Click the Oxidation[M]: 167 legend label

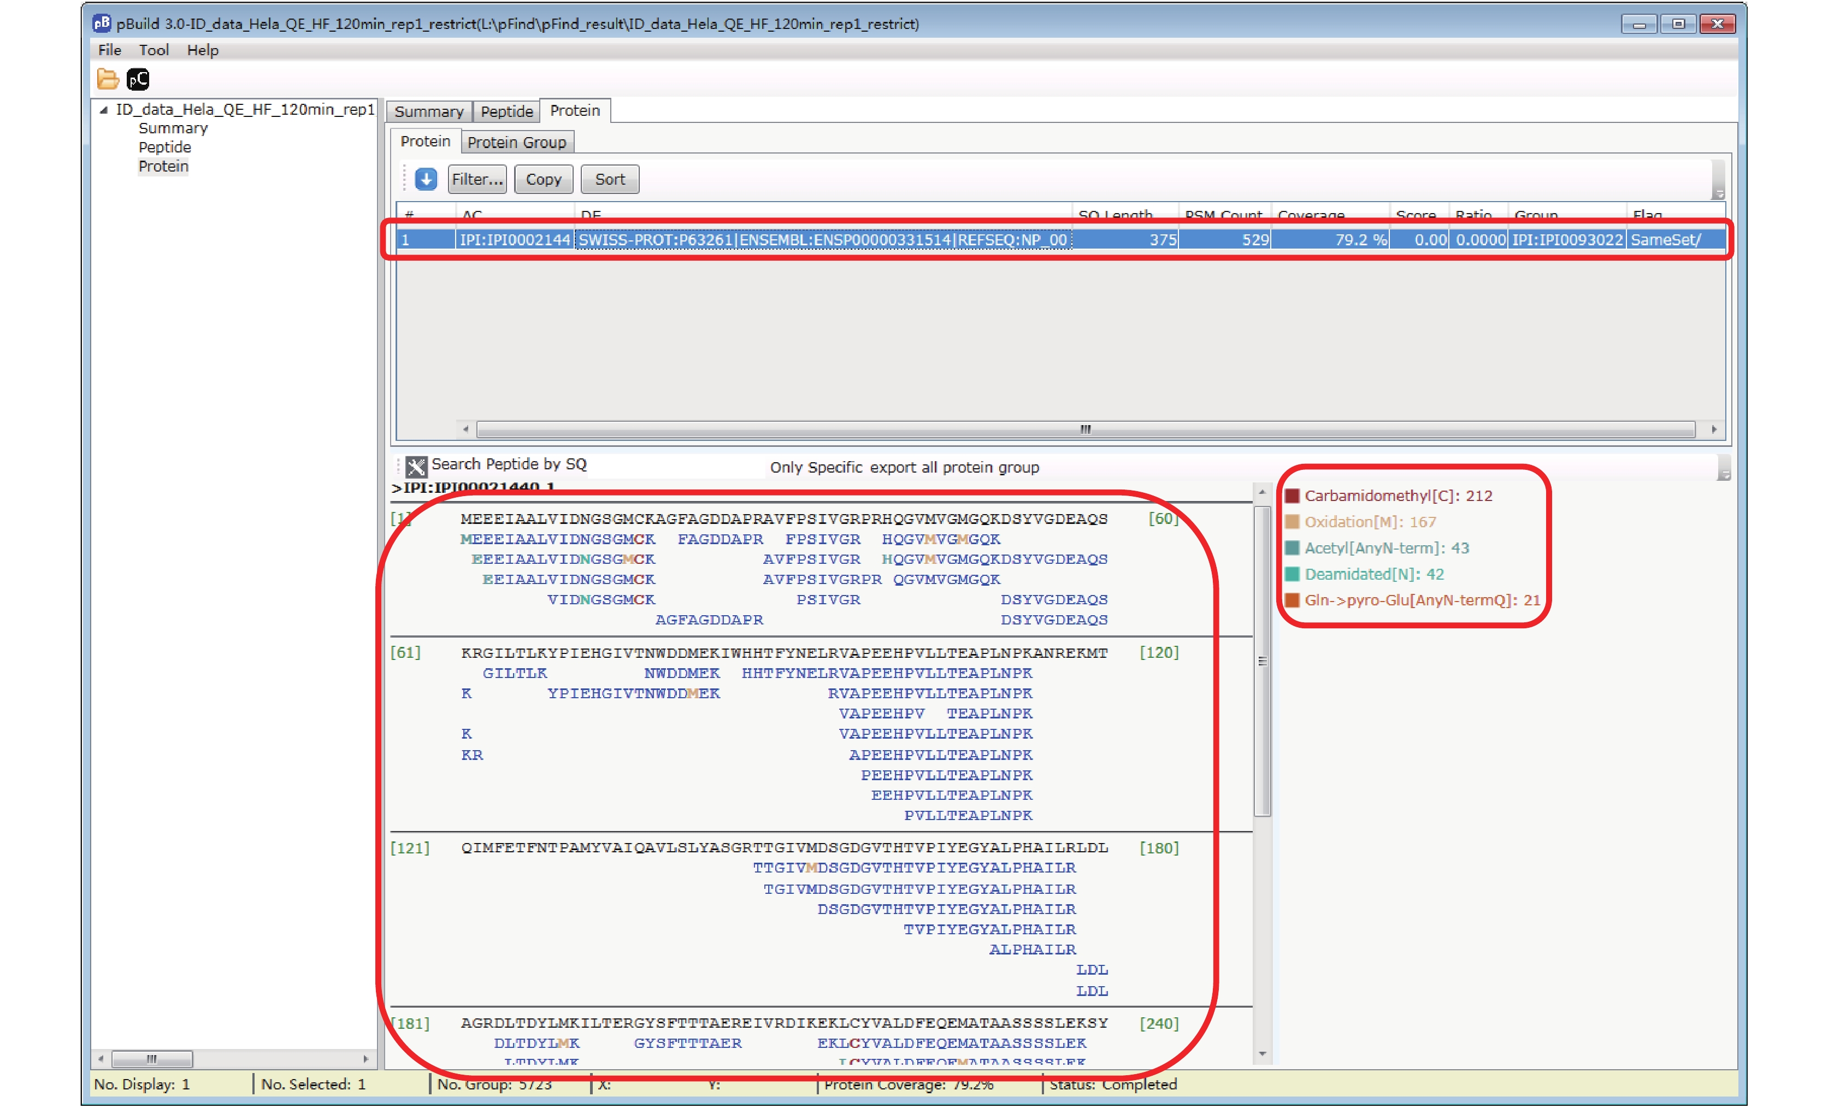[1370, 522]
